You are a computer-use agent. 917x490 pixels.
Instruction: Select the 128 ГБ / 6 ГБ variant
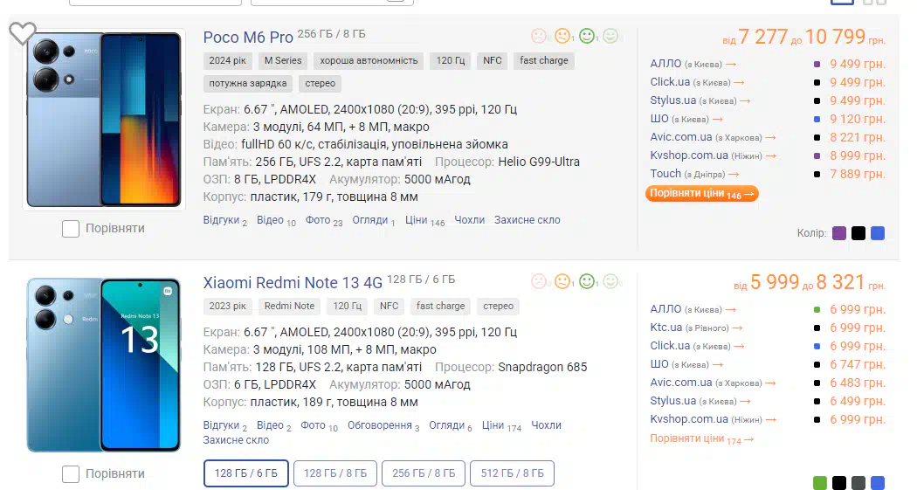246,473
